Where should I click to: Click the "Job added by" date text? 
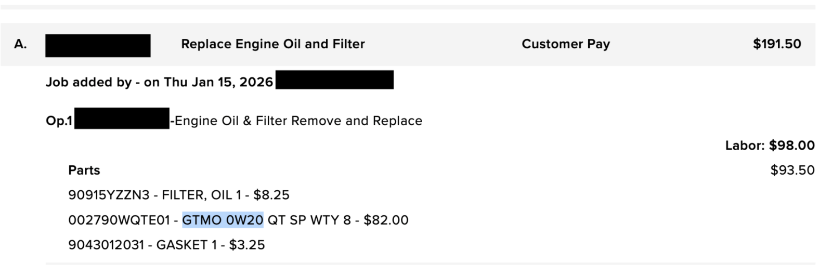159,82
